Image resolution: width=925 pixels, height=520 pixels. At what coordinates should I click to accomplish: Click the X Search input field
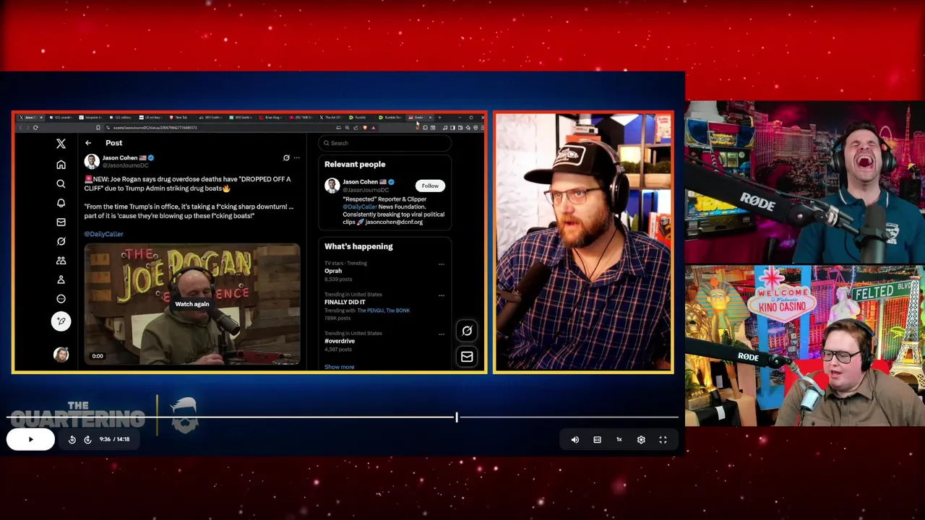(385, 143)
